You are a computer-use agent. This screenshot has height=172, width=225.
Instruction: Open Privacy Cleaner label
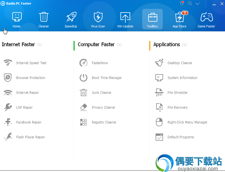pyautogui.click(x=103, y=108)
